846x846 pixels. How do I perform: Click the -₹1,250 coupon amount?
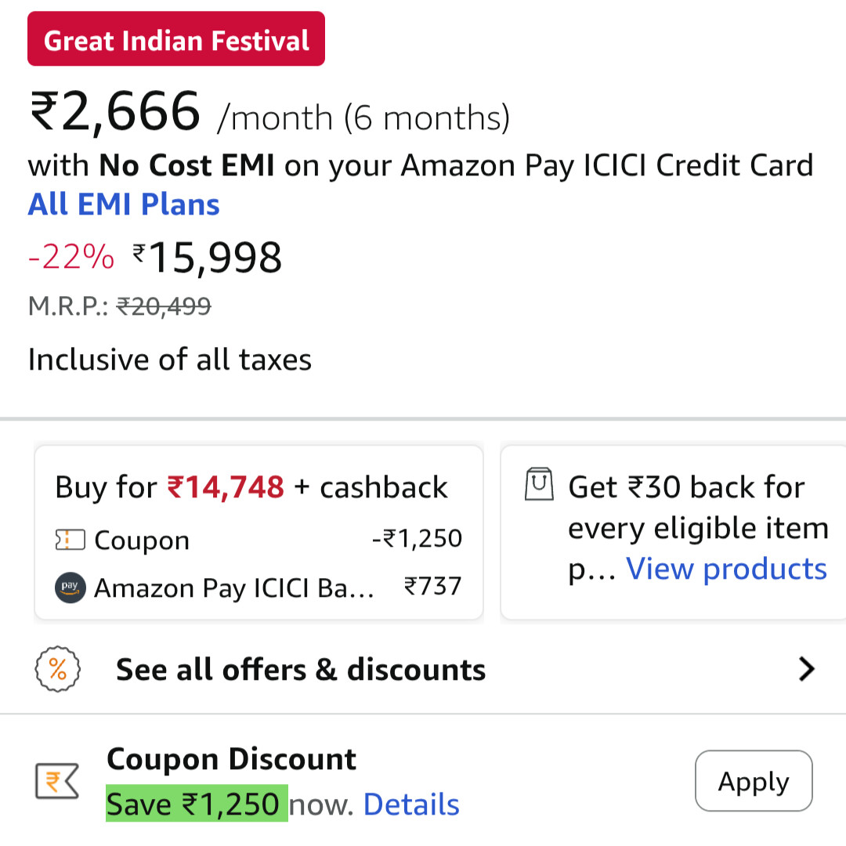coord(417,539)
